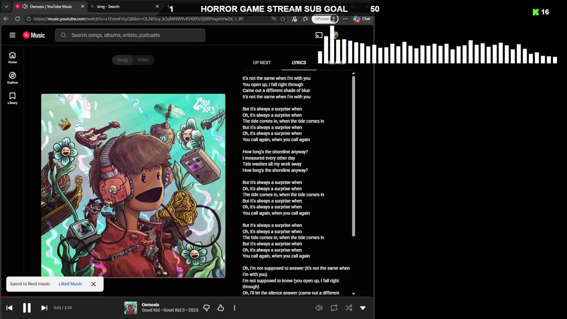Open the tab actions dropdown chevron
The width and height of the screenshot is (567, 319).
pyautogui.click(x=6, y=7)
